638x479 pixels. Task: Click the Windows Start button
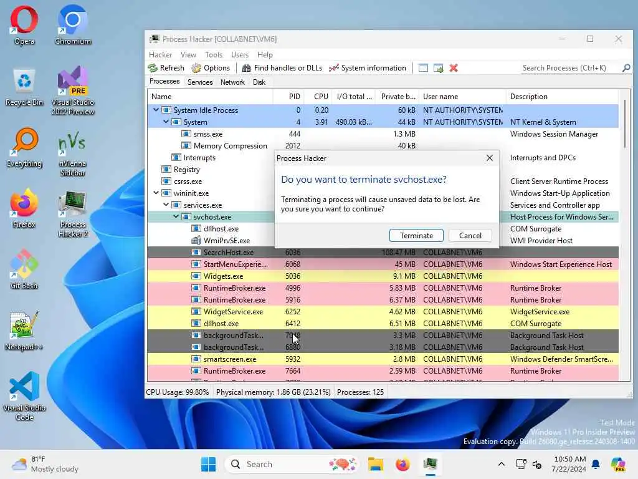point(208,464)
